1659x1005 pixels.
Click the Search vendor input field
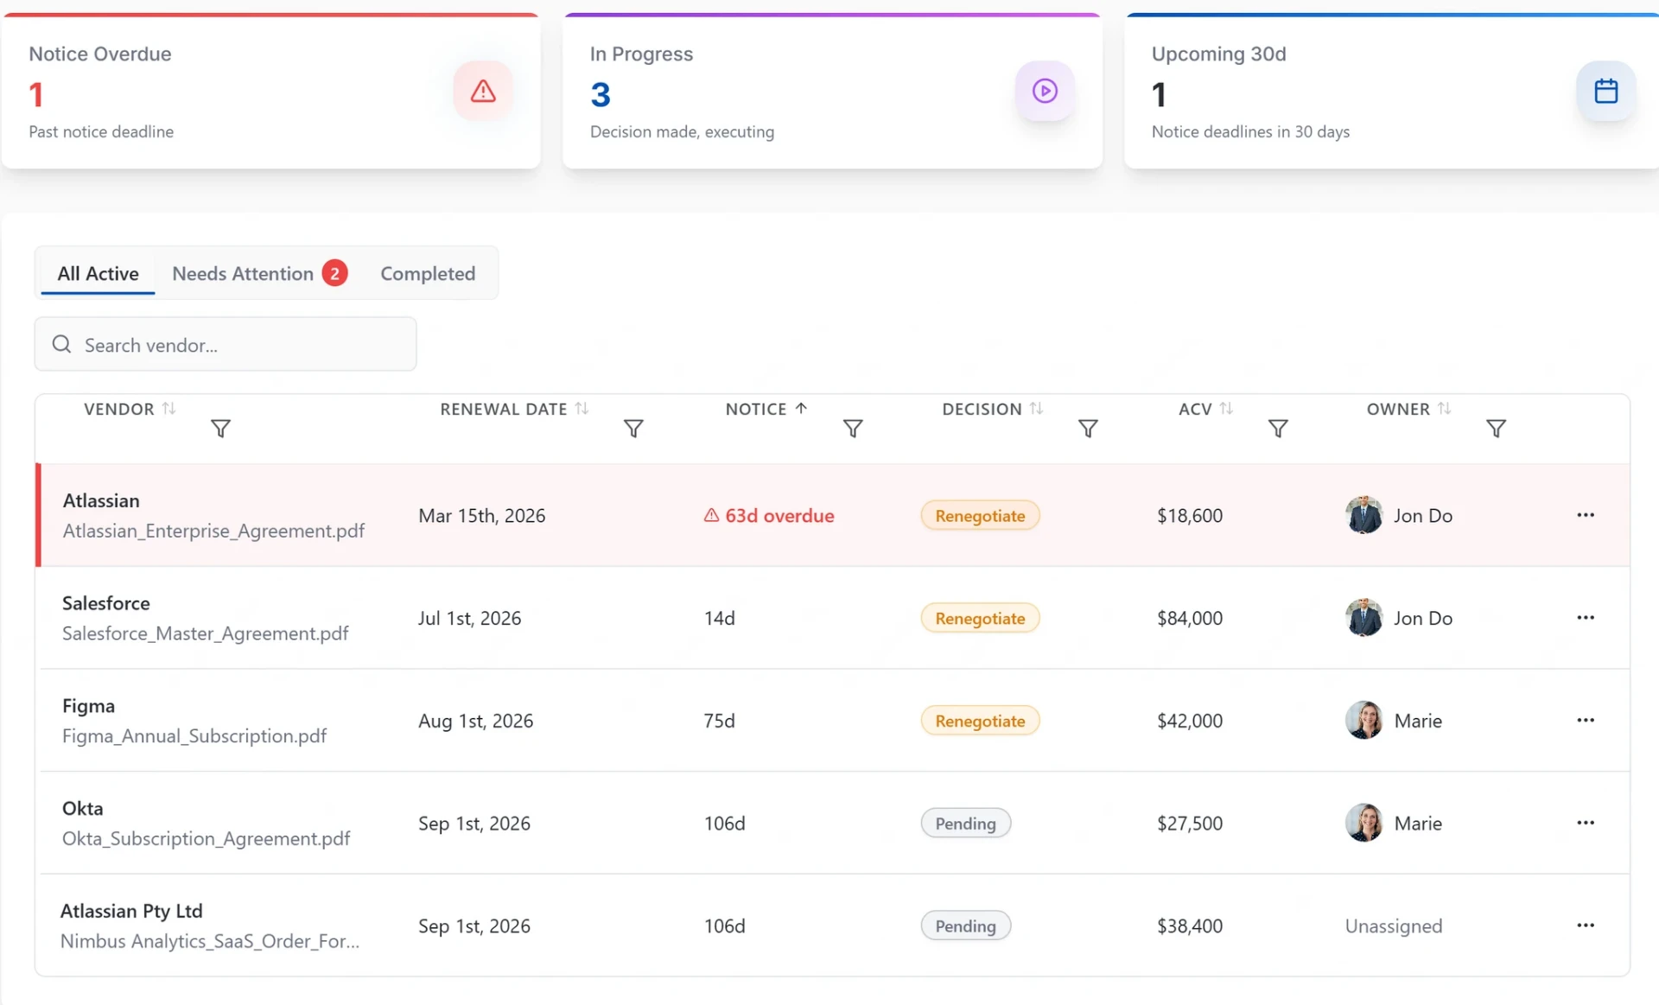tap(226, 344)
